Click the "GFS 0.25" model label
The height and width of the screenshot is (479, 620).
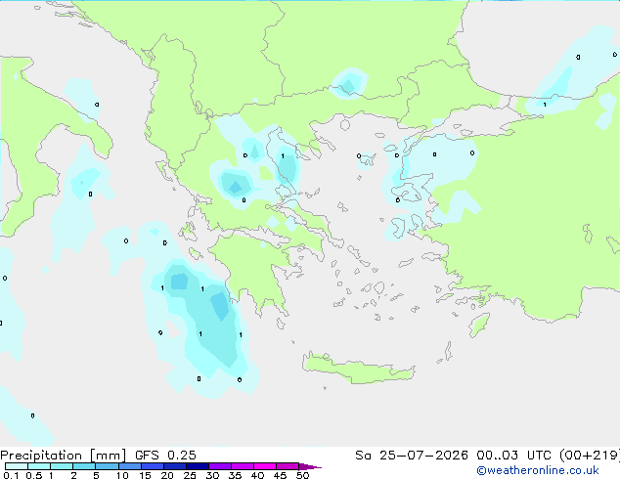(165, 456)
